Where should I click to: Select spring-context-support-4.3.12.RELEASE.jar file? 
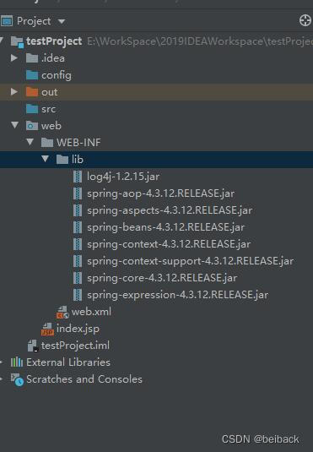pyautogui.click(x=191, y=261)
